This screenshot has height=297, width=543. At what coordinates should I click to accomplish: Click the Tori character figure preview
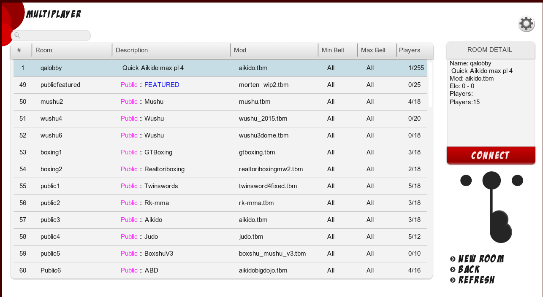(491, 207)
